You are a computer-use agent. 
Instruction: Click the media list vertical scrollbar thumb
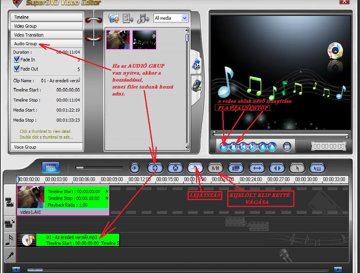pos(187,38)
